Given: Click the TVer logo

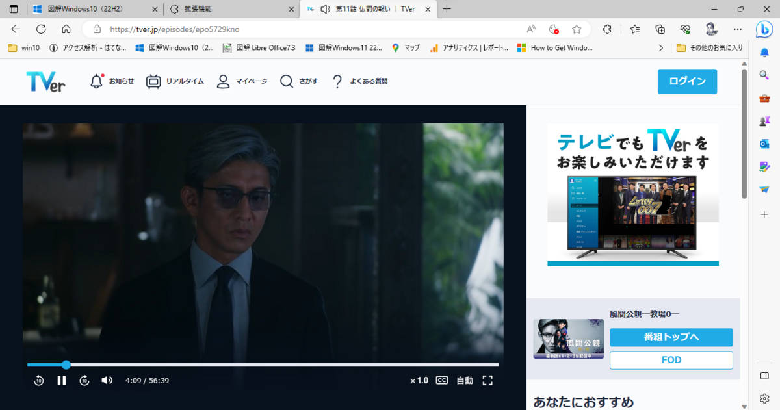Looking at the screenshot, I should 45,81.
